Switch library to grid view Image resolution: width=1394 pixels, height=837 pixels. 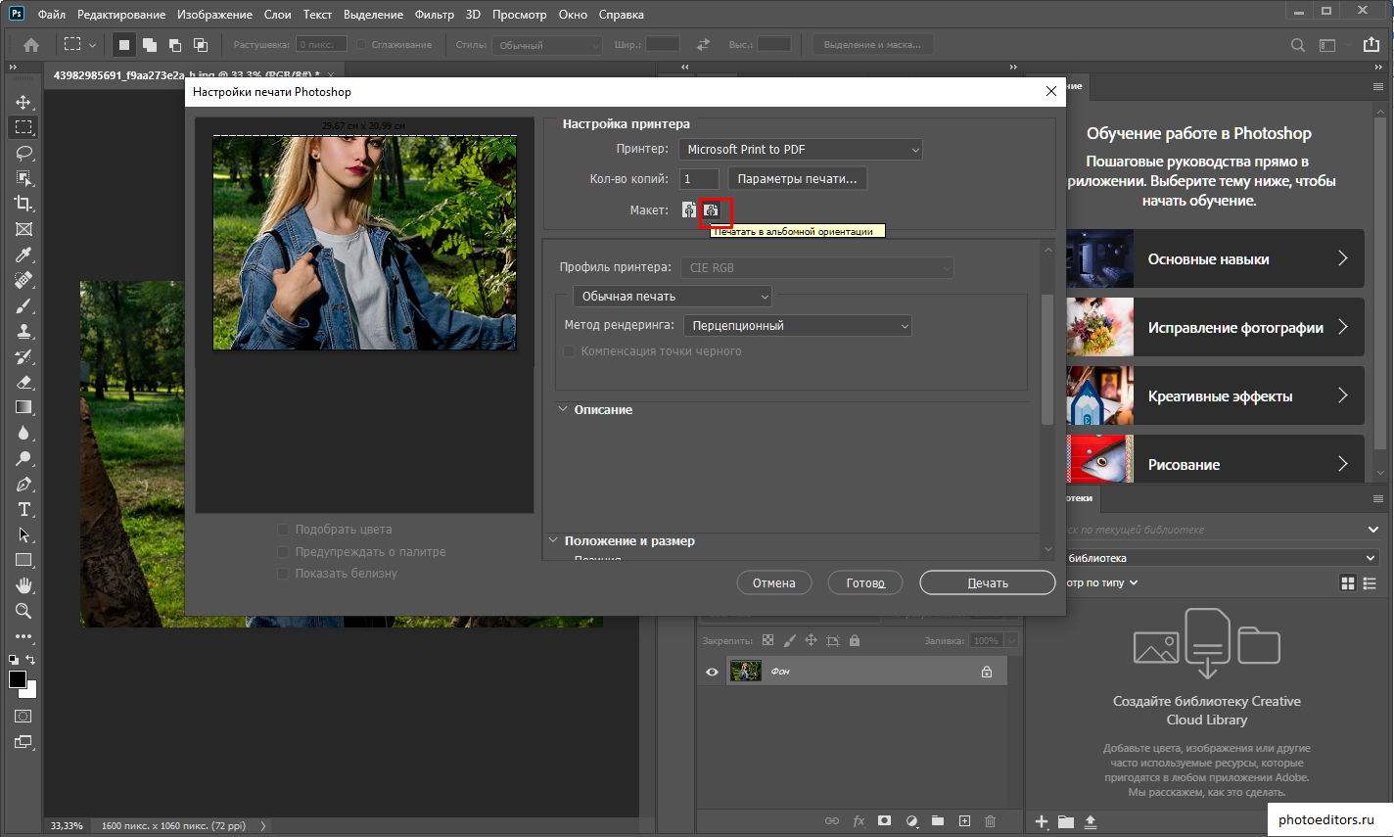click(1348, 582)
